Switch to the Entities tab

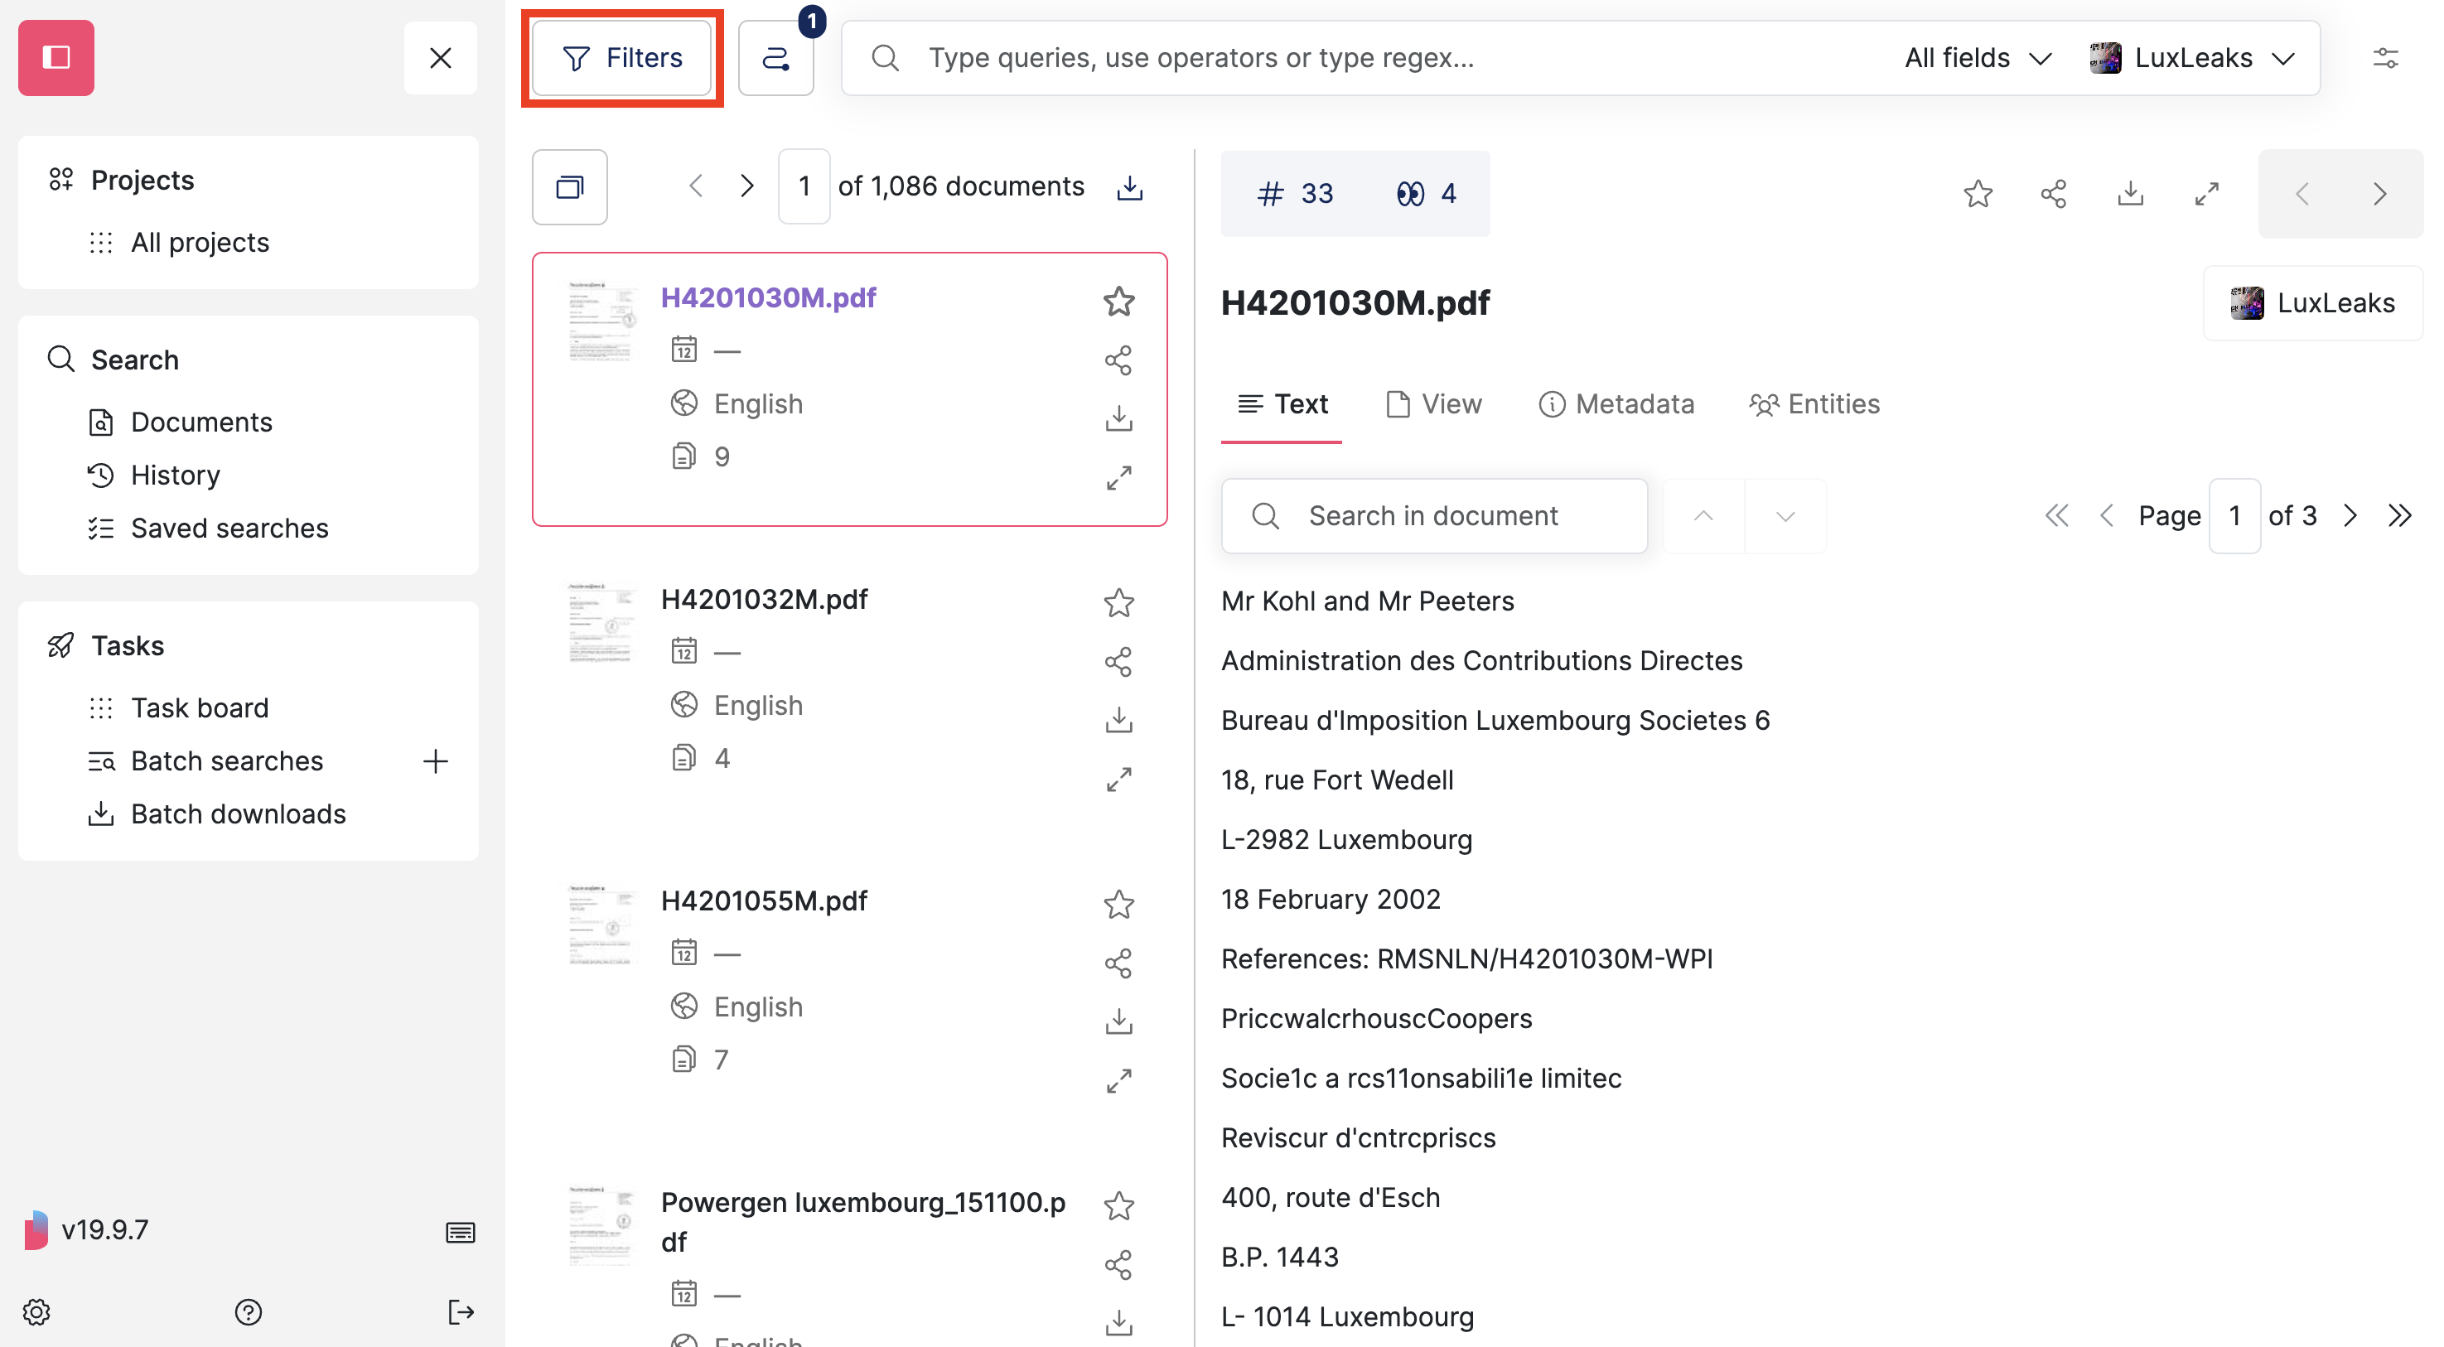1815,404
